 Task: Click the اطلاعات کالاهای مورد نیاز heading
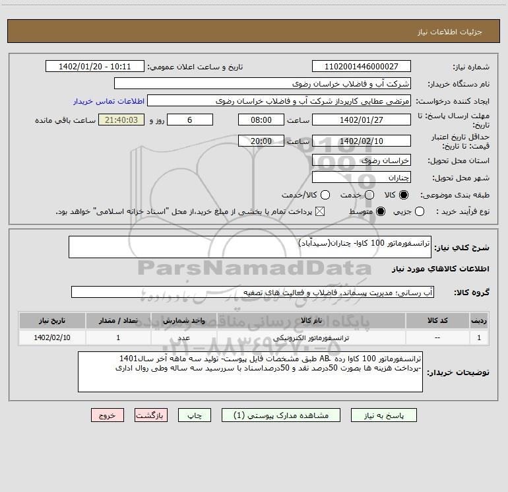pyautogui.click(x=441, y=269)
